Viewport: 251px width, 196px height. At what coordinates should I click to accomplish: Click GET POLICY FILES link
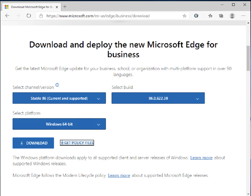tap(77, 143)
